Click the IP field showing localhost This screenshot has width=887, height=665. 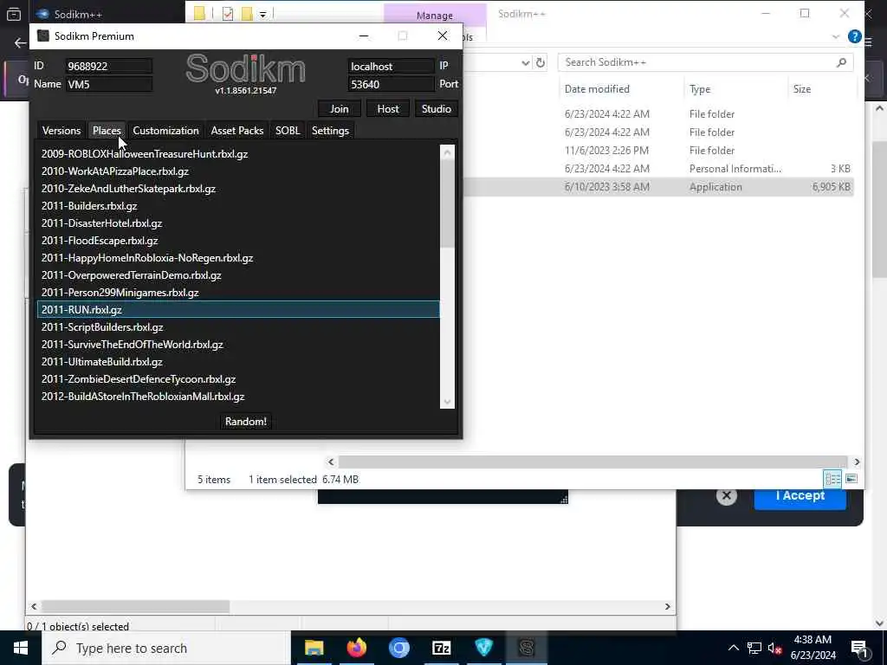point(391,66)
